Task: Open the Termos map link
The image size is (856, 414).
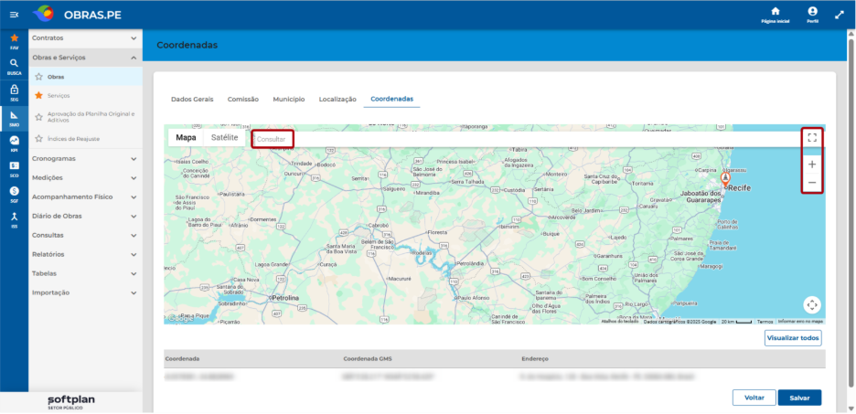Action: pyautogui.click(x=765, y=322)
